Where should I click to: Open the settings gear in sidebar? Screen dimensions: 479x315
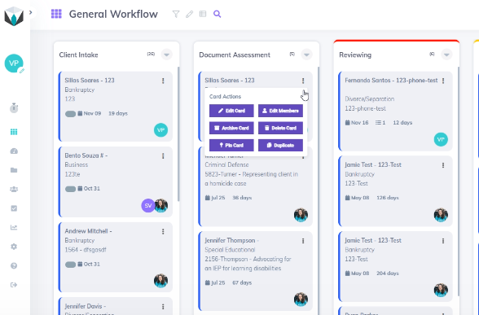14,247
